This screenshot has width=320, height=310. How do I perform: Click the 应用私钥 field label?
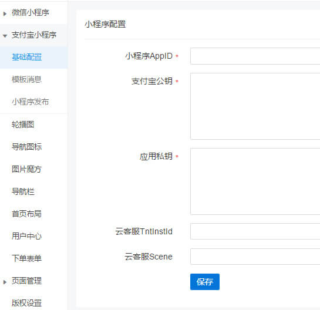[156, 157]
